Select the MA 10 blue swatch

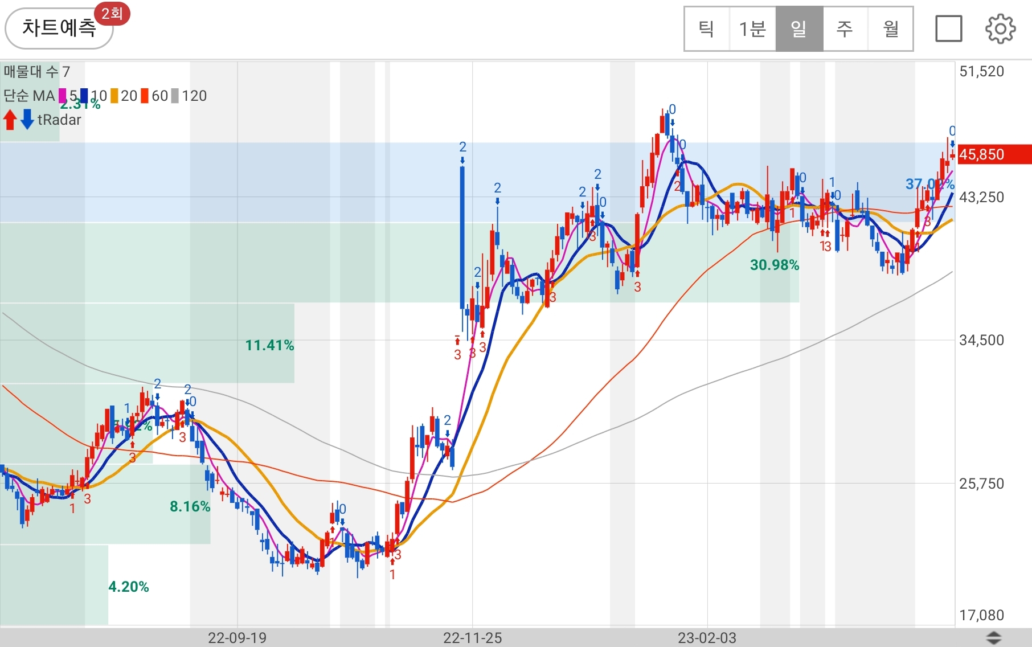(x=84, y=96)
